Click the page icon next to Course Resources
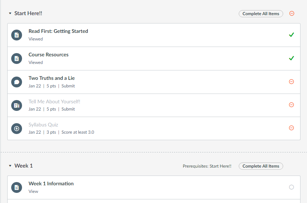Viewport: 307px width, 203px height. pyautogui.click(x=17, y=59)
